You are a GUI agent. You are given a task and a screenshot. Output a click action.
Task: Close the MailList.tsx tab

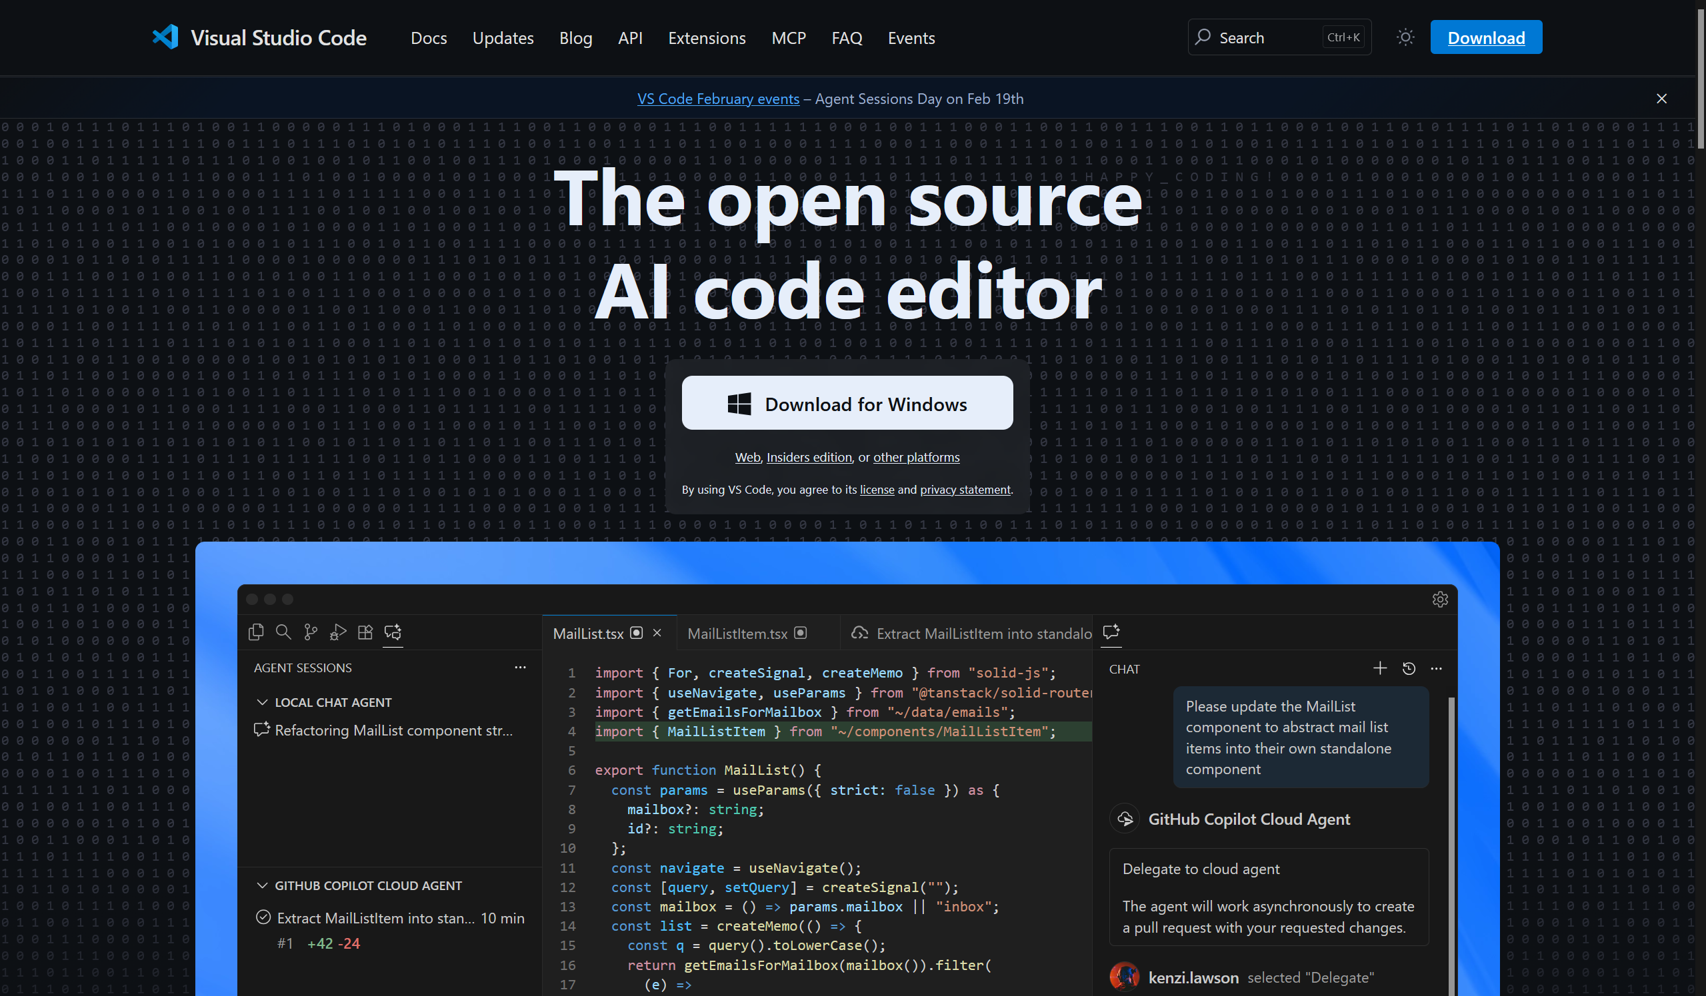pos(657,633)
